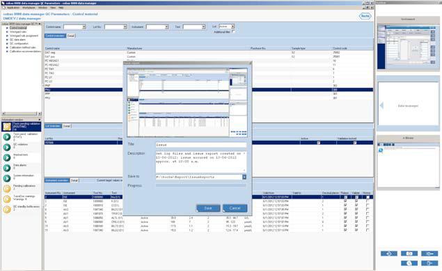Click the Save button in dialog

coord(208,208)
